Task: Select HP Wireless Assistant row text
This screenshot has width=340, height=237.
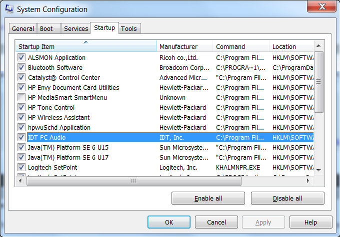Action: click(x=59, y=117)
